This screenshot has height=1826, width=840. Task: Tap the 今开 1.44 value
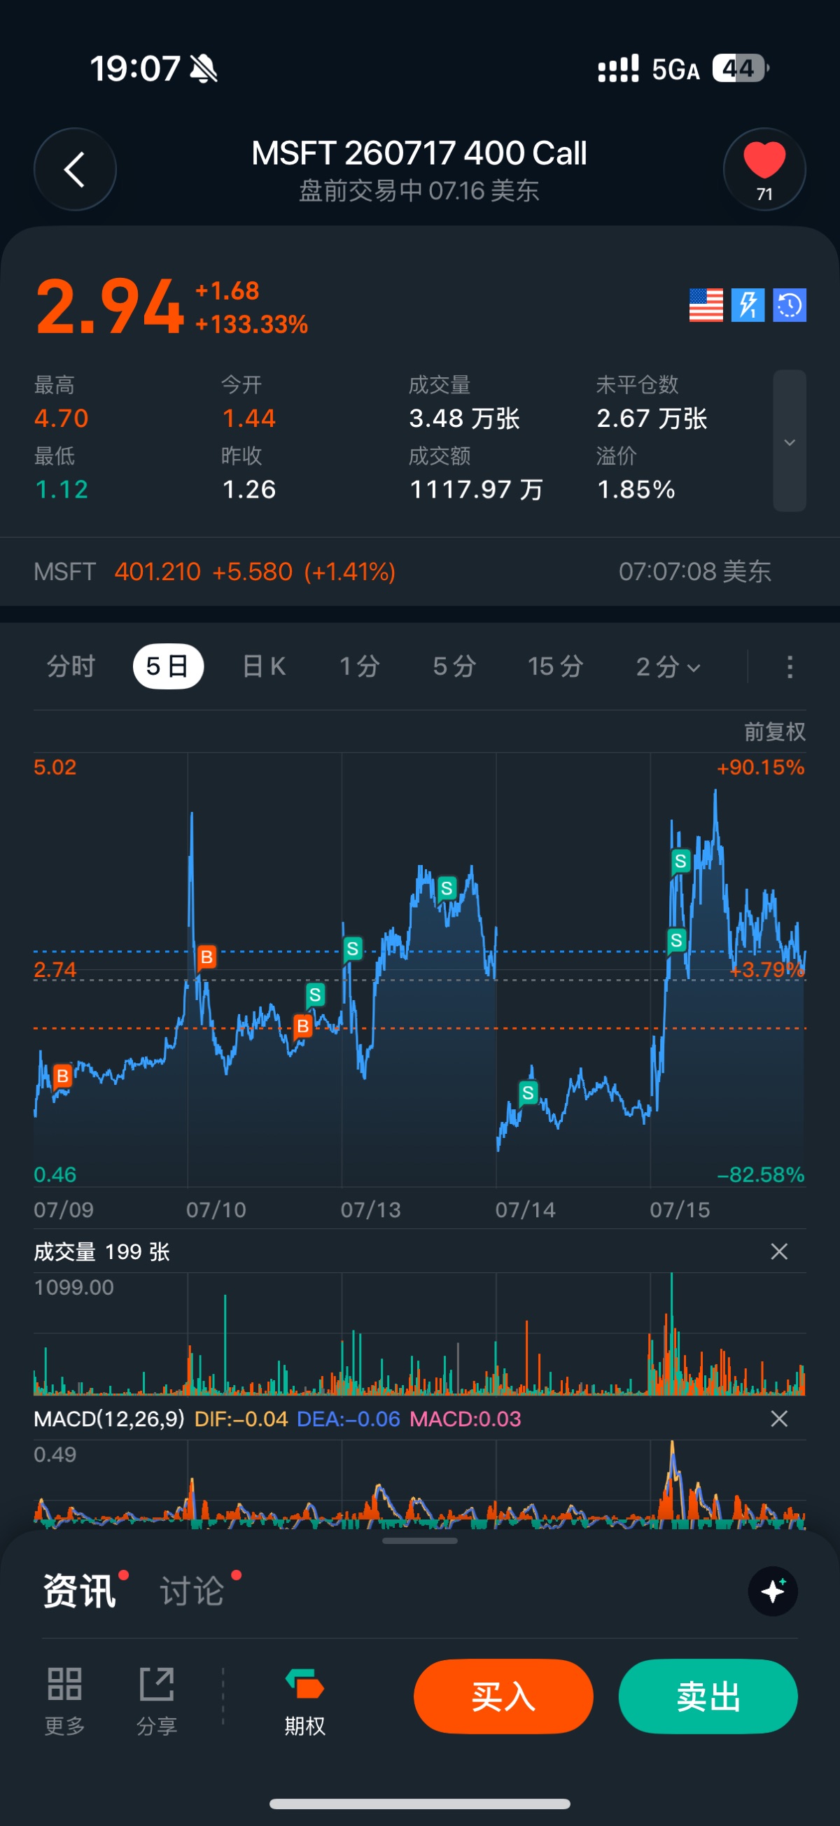(x=248, y=419)
